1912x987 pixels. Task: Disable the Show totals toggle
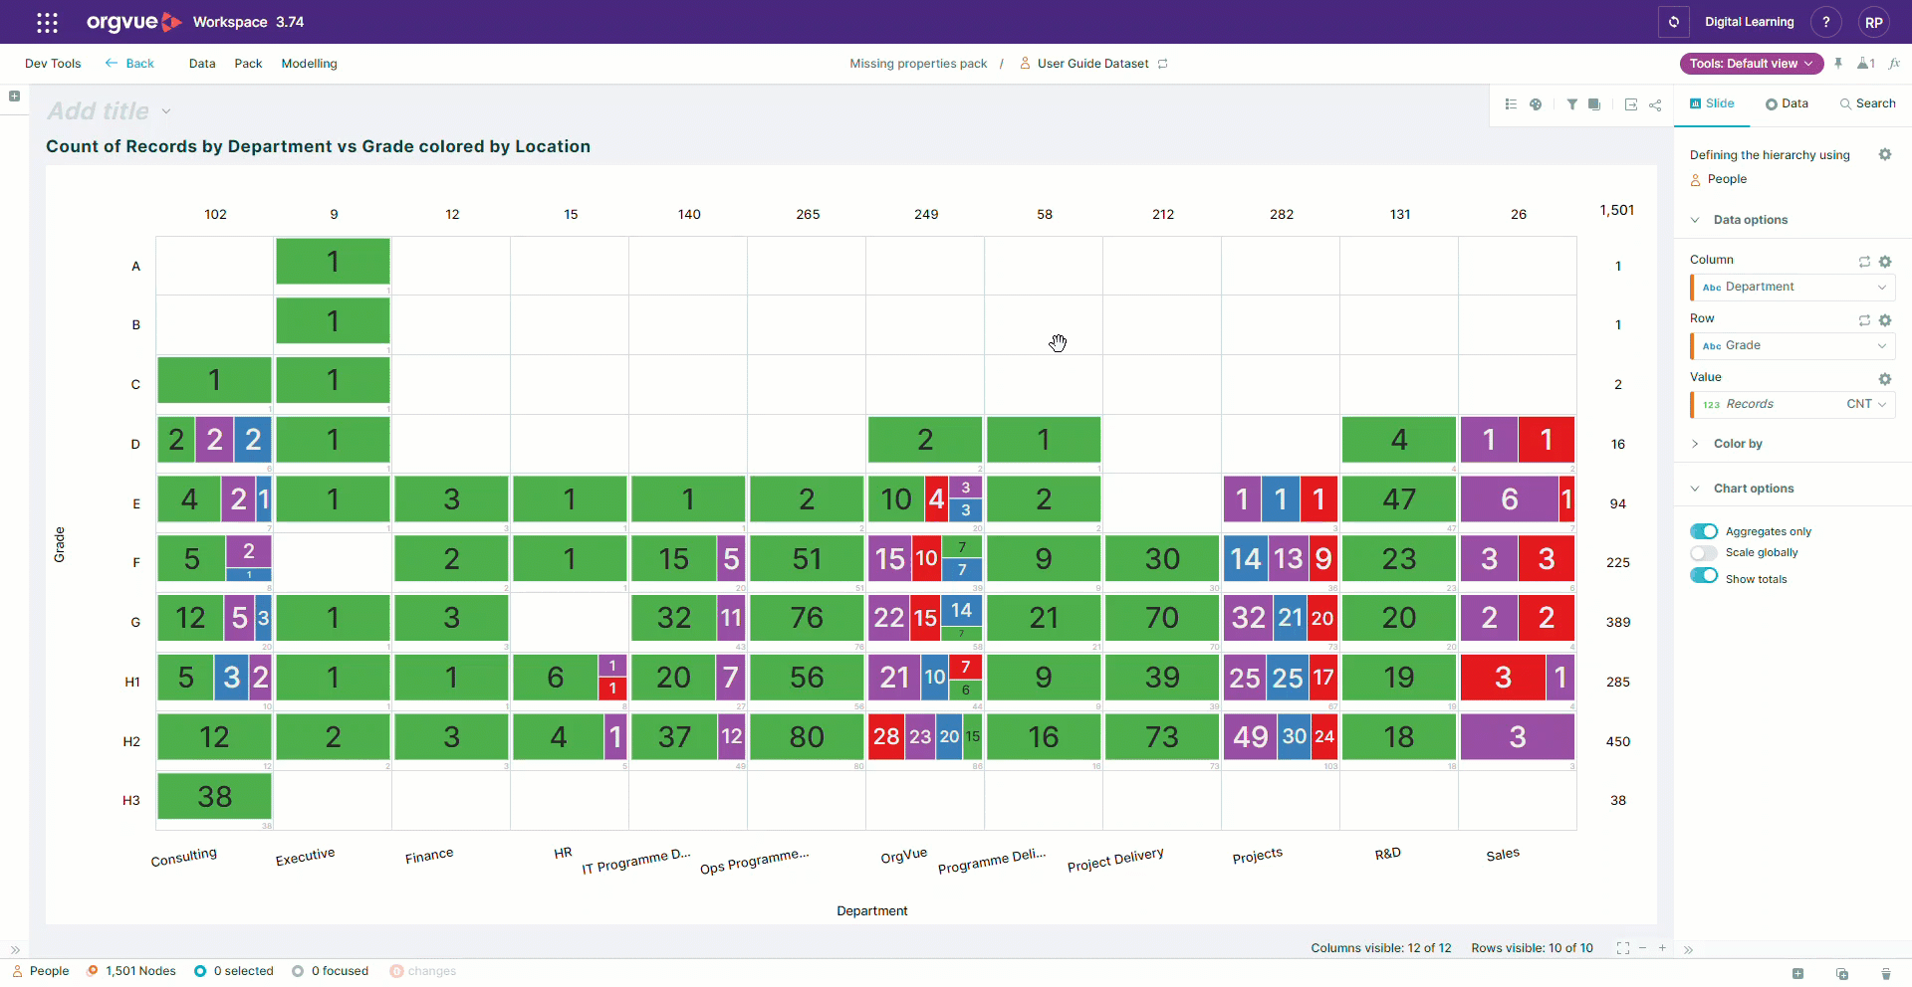pos(1704,576)
